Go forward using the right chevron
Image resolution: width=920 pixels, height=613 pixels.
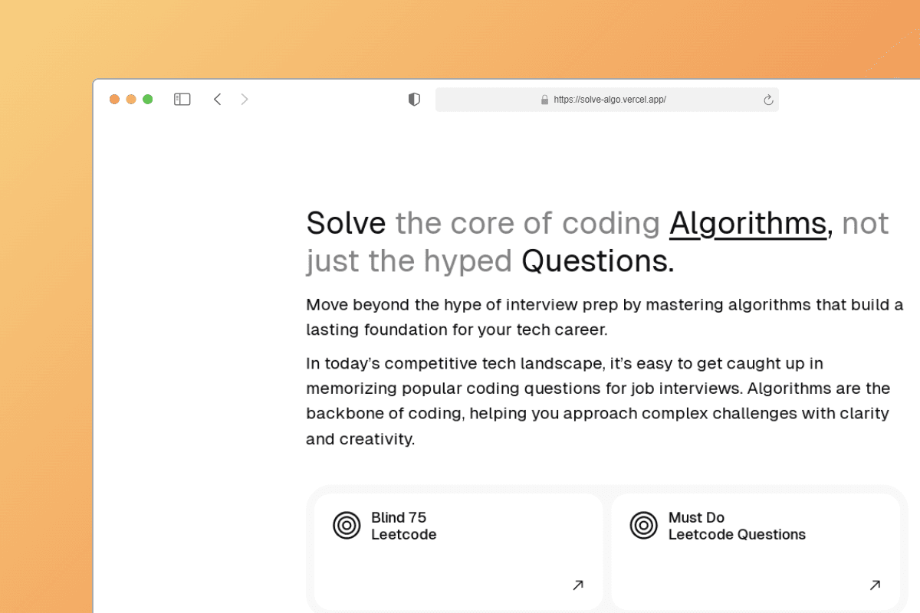coord(245,100)
